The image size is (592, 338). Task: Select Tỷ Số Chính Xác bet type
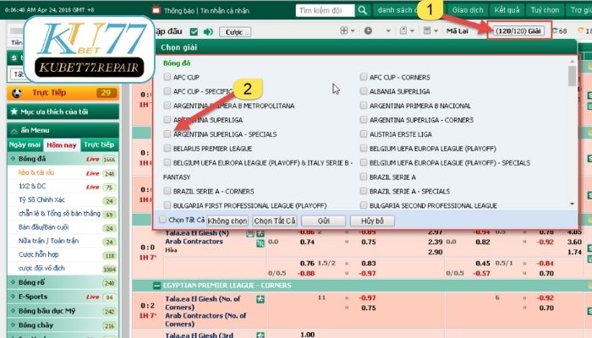point(41,200)
